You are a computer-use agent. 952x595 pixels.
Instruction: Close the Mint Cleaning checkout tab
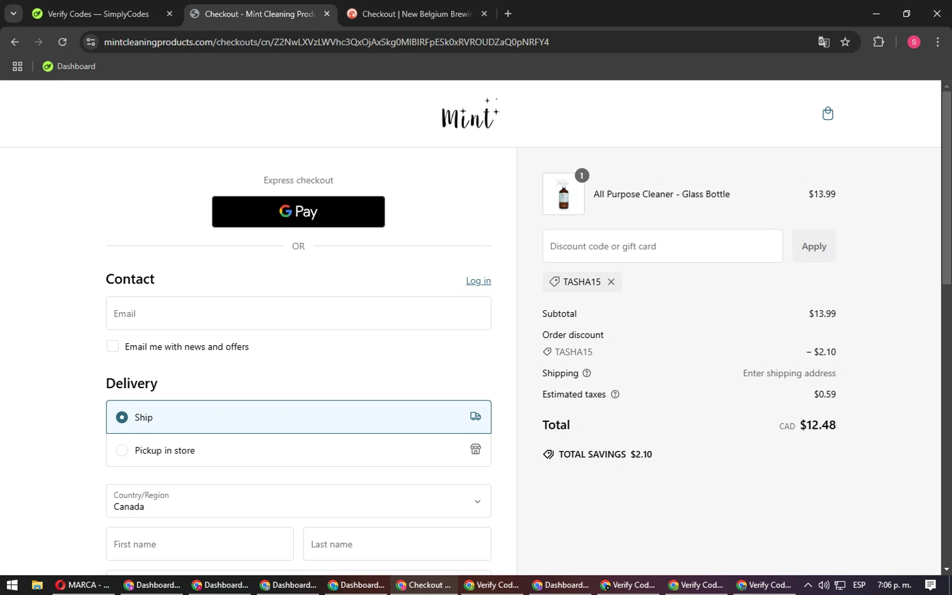click(x=327, y=13)
